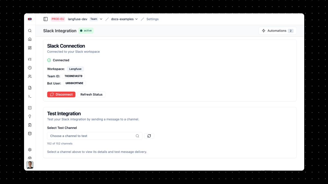Select the Sessions clock icon
This screenshot has height=184, width=328.
click(30, 68)
